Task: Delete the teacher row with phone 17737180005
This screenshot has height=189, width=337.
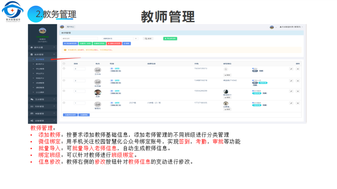Action: [298, 103]
